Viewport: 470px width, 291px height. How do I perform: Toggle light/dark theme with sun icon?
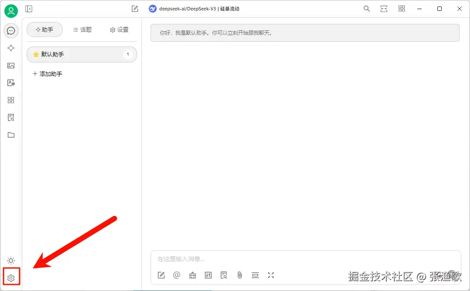pos(11,260)
